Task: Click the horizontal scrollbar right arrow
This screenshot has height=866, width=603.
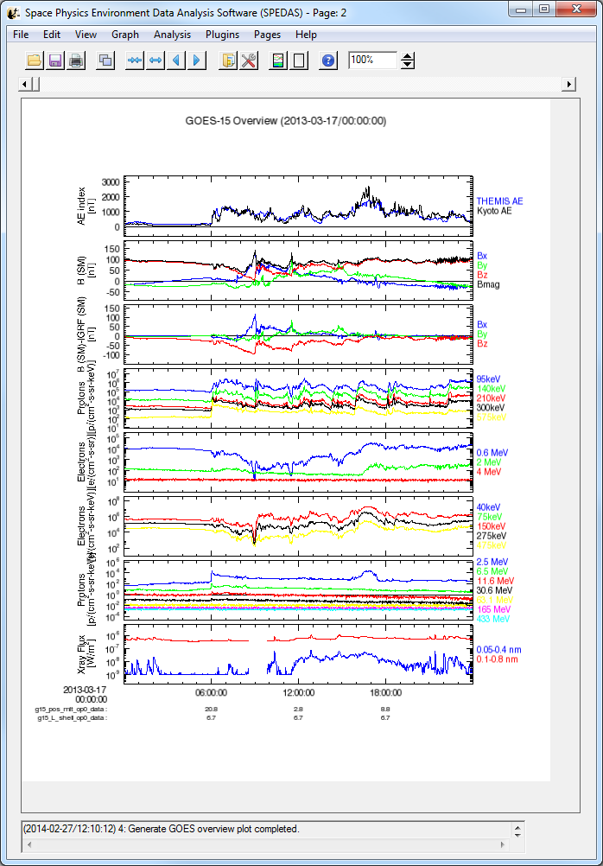Action: click(x=569, y=84)
